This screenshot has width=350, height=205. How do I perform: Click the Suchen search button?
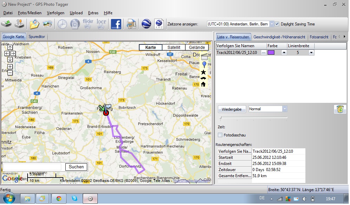pyautogui.click(x=76, y=167)
